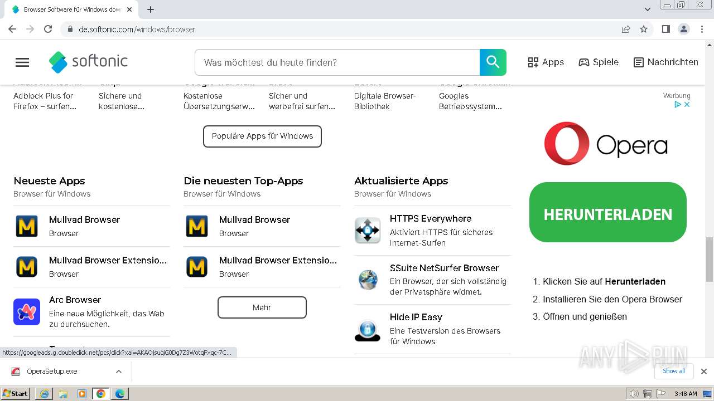Click the Populäre Apps für Windows button
The height and width of the screenshot is (401, 714).
coord(262,136)
